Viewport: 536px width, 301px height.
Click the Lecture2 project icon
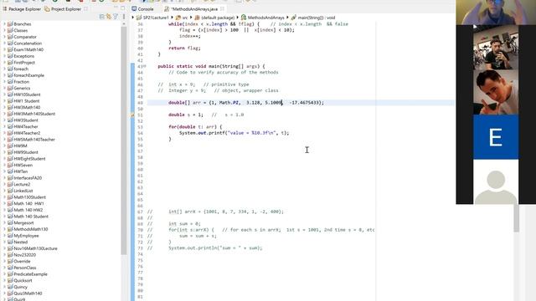click(10, 184)
